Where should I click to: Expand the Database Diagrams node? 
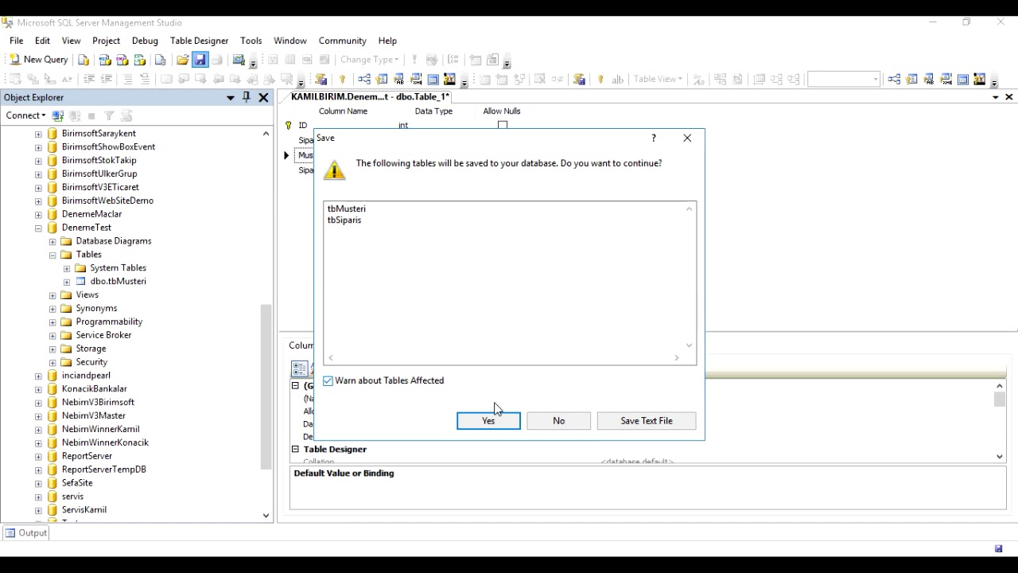52,241
